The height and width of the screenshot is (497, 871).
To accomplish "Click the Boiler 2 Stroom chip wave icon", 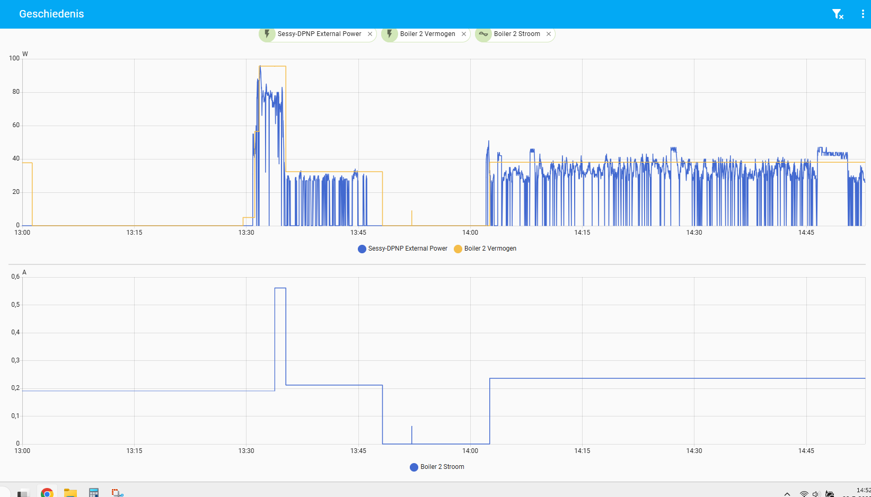I will 483,34.
